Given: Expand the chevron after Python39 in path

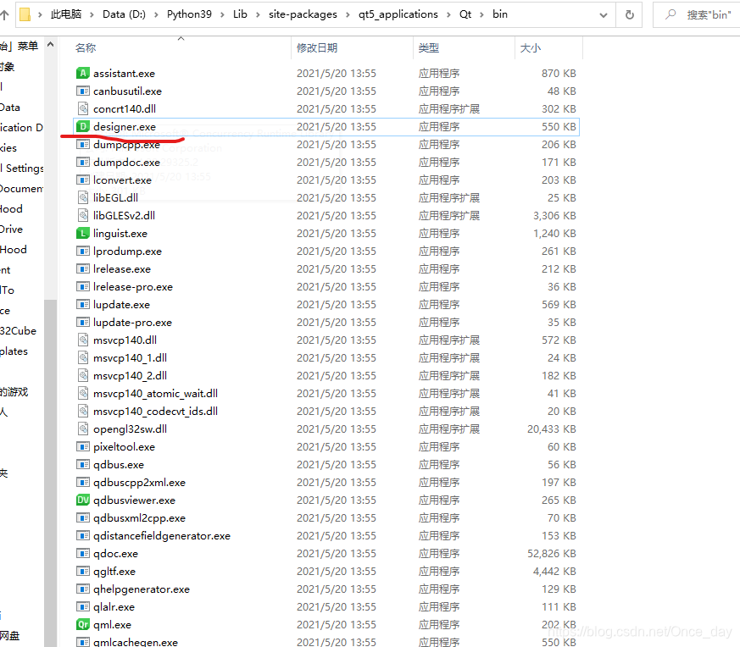Looking at the screenshot, I should [222, 14].
